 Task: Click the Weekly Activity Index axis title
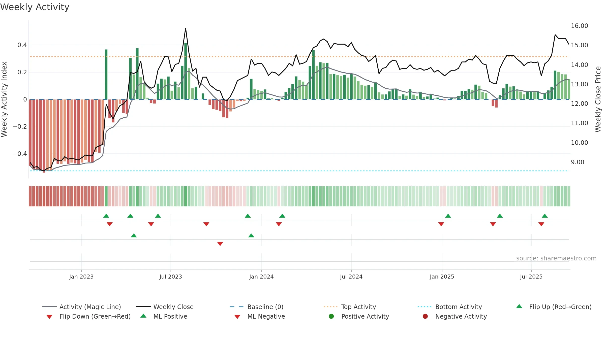(x=4, y=99)
